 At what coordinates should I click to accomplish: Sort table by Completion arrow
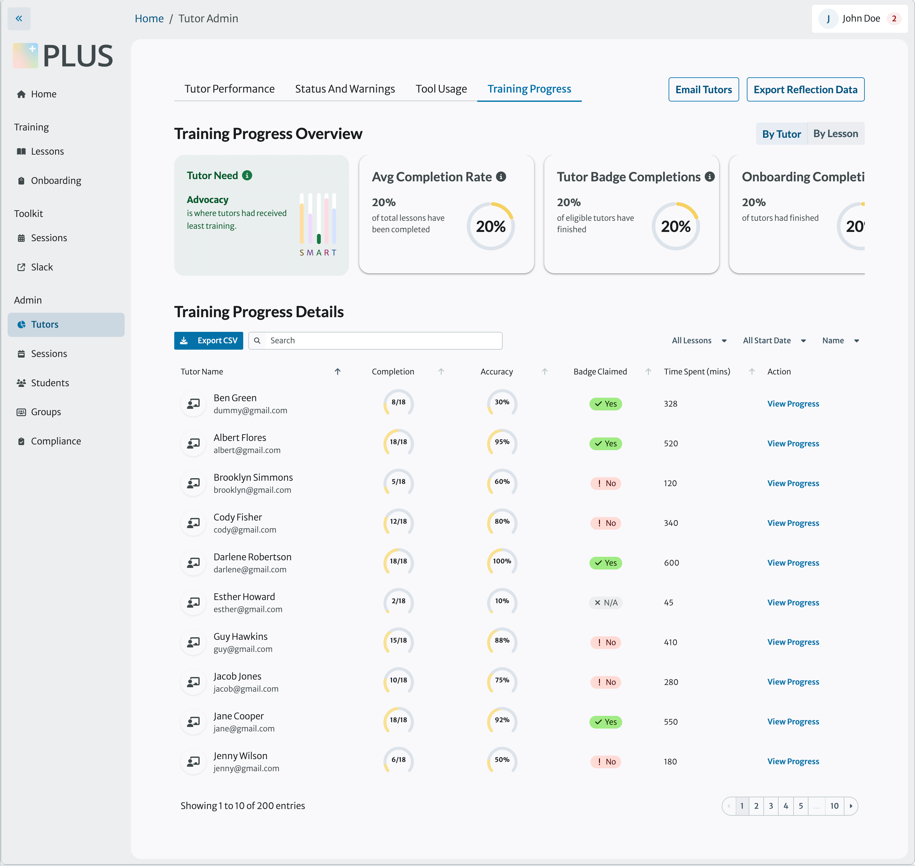(441, 372)
